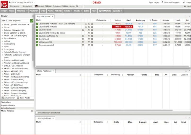Open Sprint Markets in the toolbar
Image resolution: width=191 pixels, height=135 pixels.
pyautogui.click(x=105, y=11)
